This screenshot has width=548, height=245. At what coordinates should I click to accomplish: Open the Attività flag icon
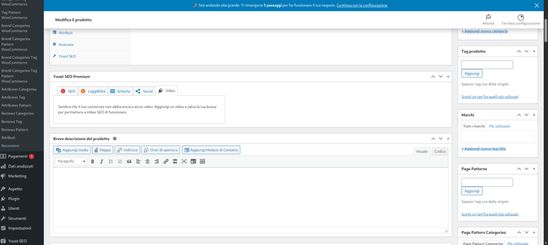coord(488,17)
